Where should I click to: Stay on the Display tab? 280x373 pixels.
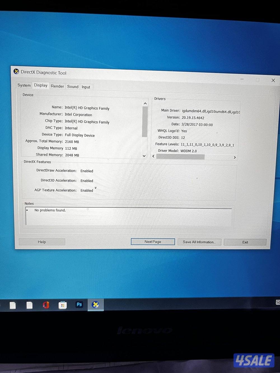pyautogui.click(x=40, y=85)
